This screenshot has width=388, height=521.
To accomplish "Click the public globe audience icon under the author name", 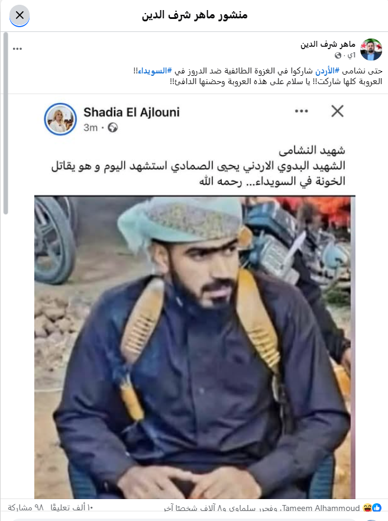I will (x=338, y=55).
